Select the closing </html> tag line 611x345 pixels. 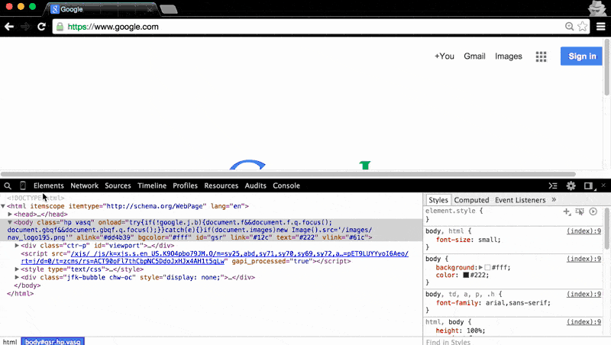click(x=21, y=294)
